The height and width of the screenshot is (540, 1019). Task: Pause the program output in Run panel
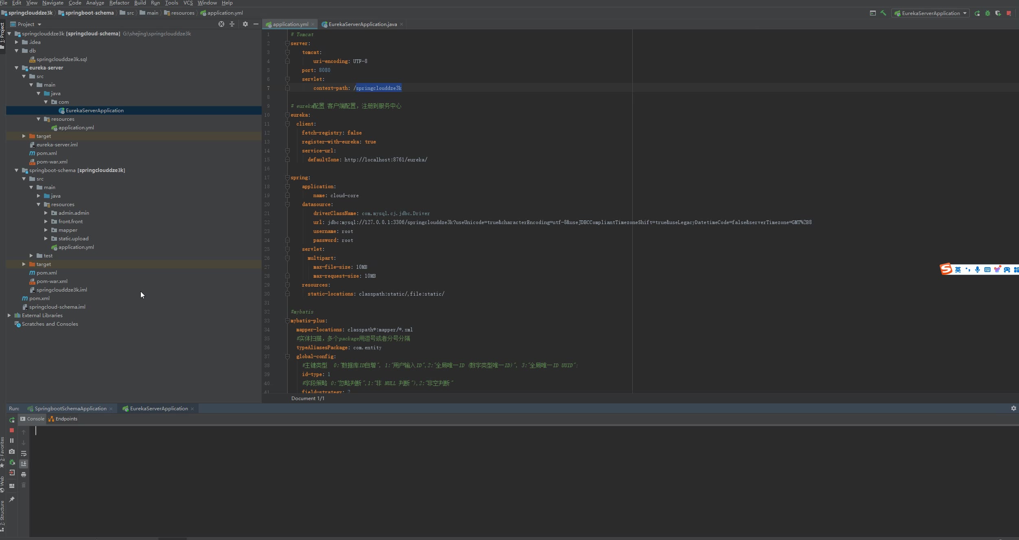click(12, 440)
